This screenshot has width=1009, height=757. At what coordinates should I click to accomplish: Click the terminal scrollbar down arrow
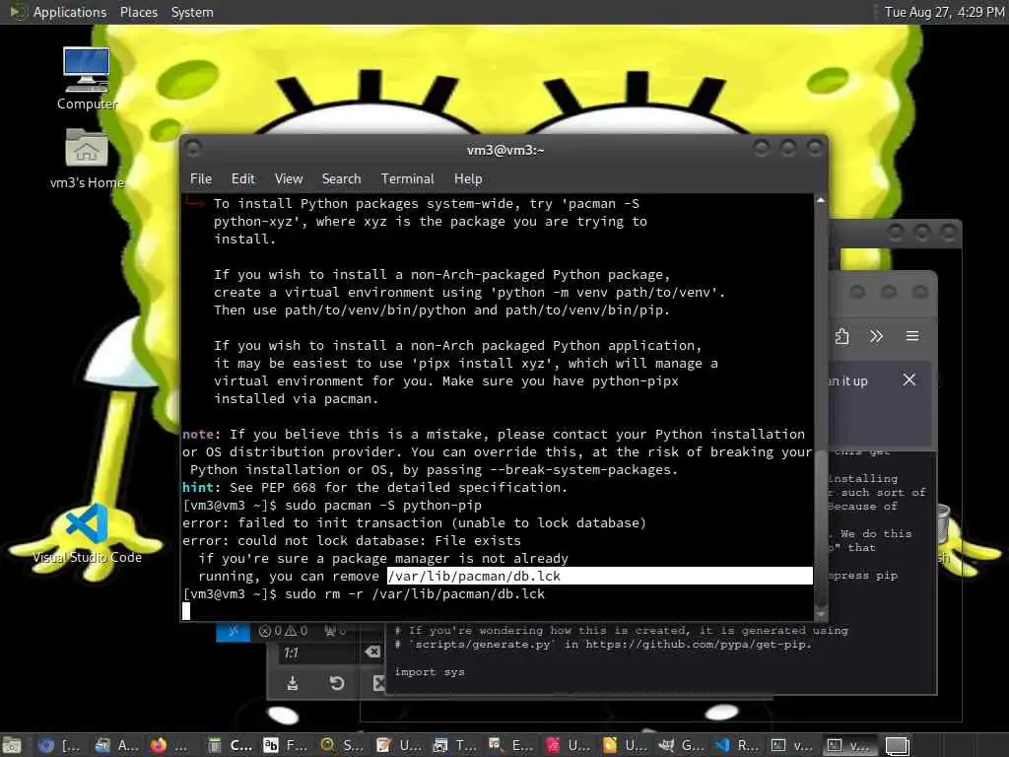click(821, 613)
